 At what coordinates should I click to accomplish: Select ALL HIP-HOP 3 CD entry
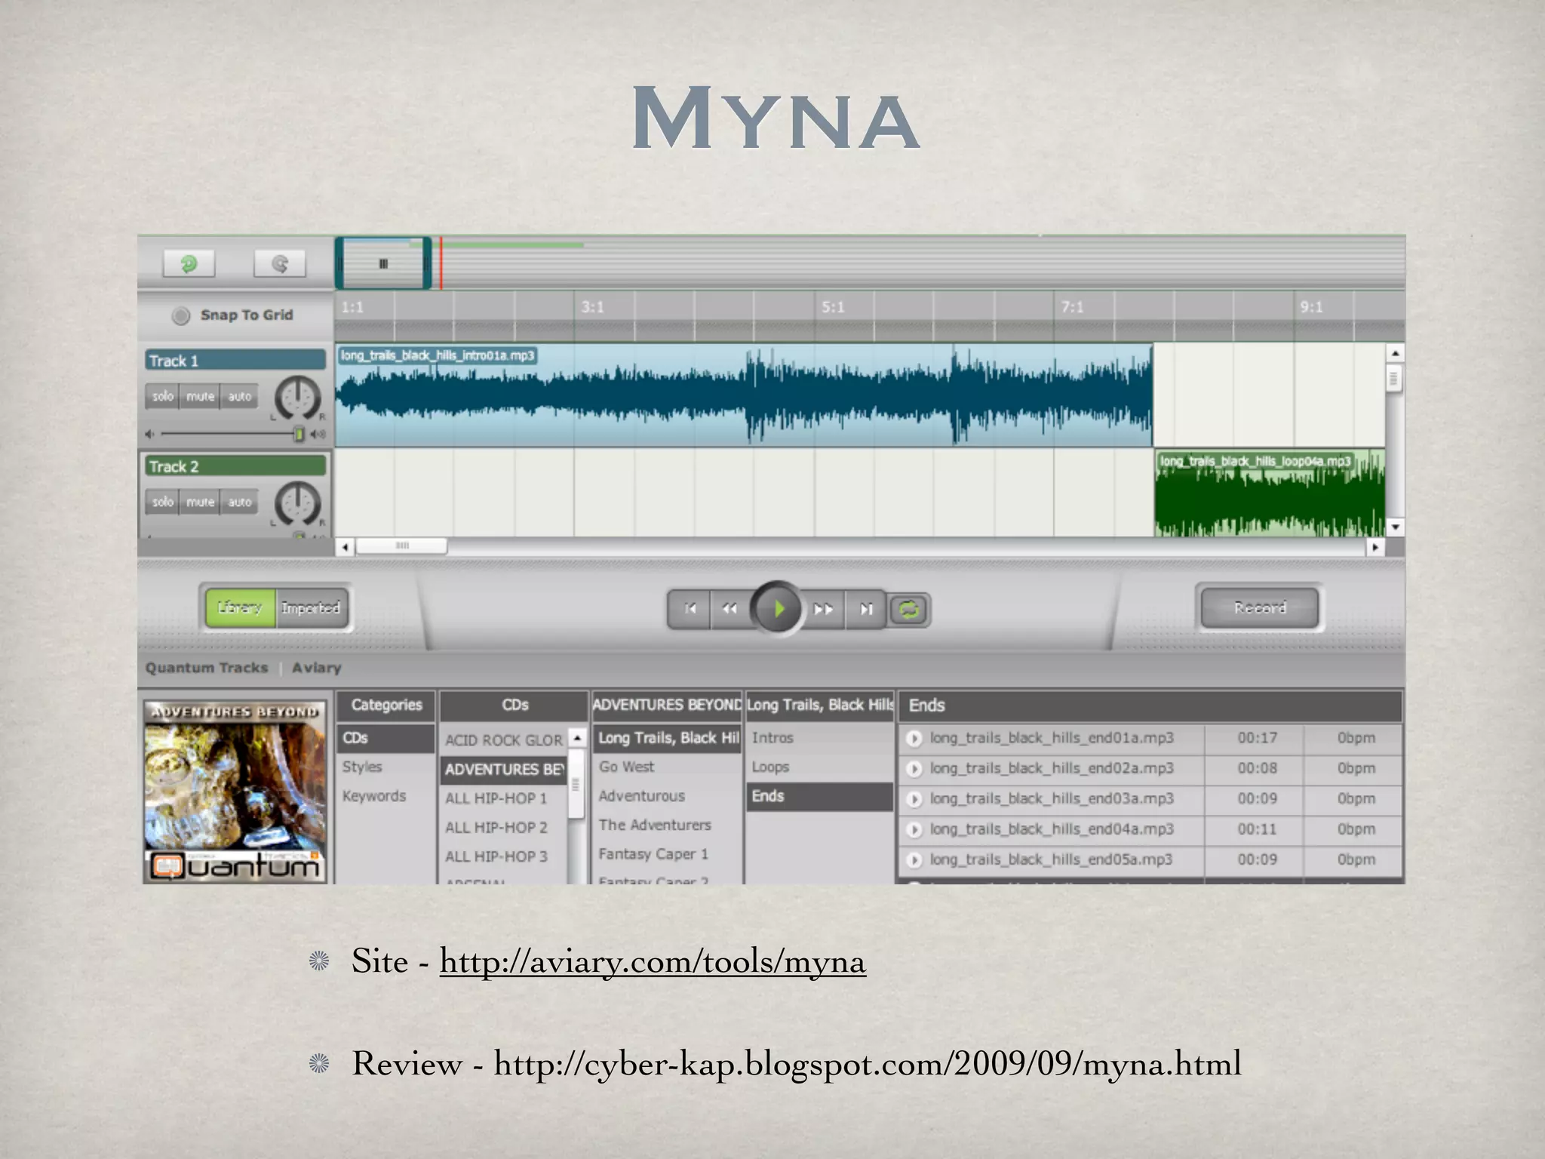tap(503, 856)
